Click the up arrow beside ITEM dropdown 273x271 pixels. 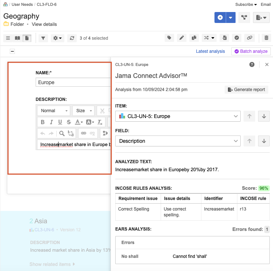click(x=249, y=116)
